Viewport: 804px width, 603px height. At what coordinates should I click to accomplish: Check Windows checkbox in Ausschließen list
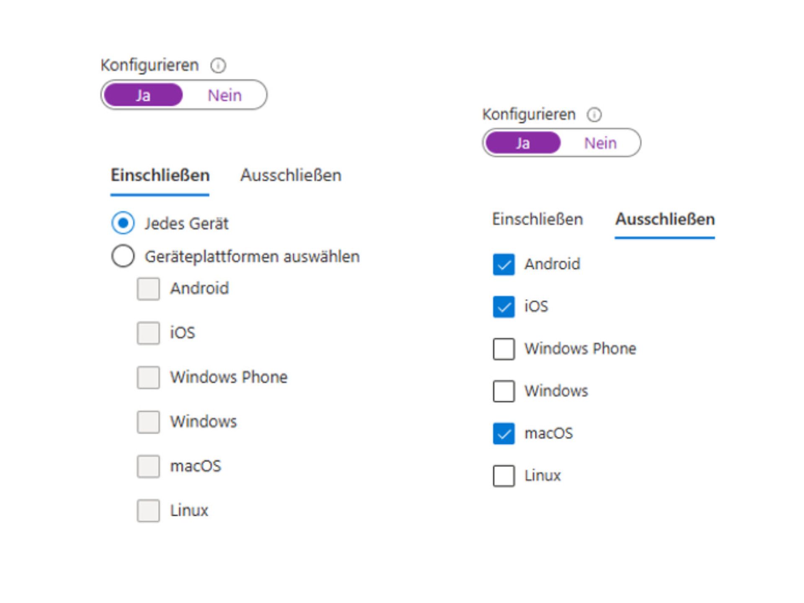click(504, 391)
